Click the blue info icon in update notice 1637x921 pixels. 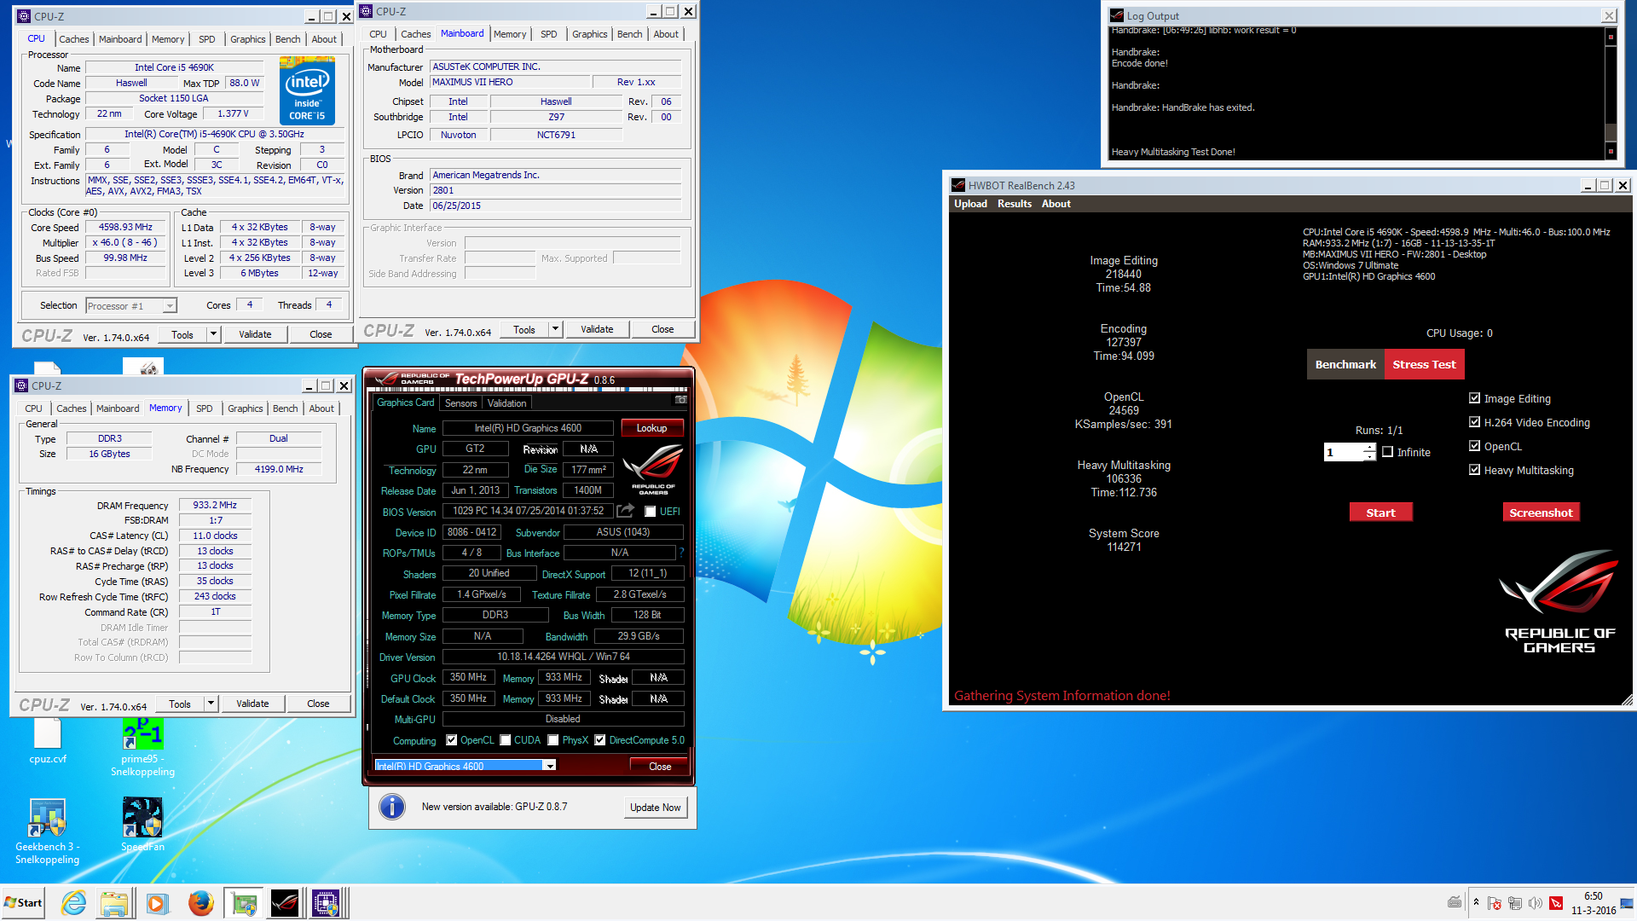392,806
